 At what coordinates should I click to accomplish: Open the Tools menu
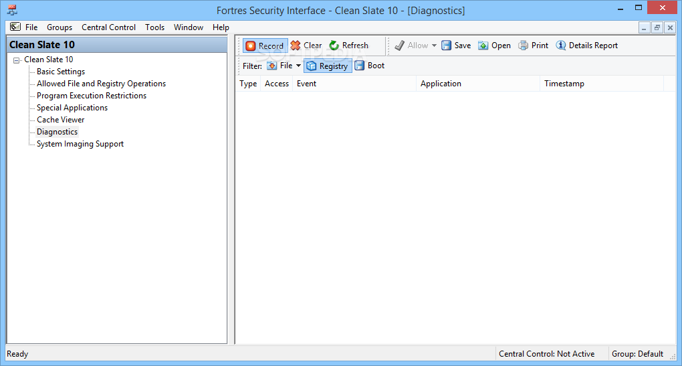click(155, 27)
